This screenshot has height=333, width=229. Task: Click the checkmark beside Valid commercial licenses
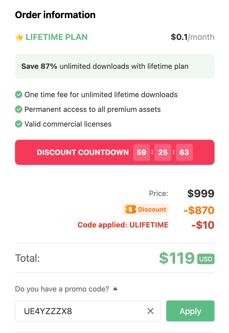click(19, 124)
